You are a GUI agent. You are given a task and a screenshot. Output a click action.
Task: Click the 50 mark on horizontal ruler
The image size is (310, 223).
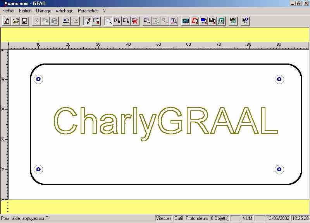[x=158, y=45]
